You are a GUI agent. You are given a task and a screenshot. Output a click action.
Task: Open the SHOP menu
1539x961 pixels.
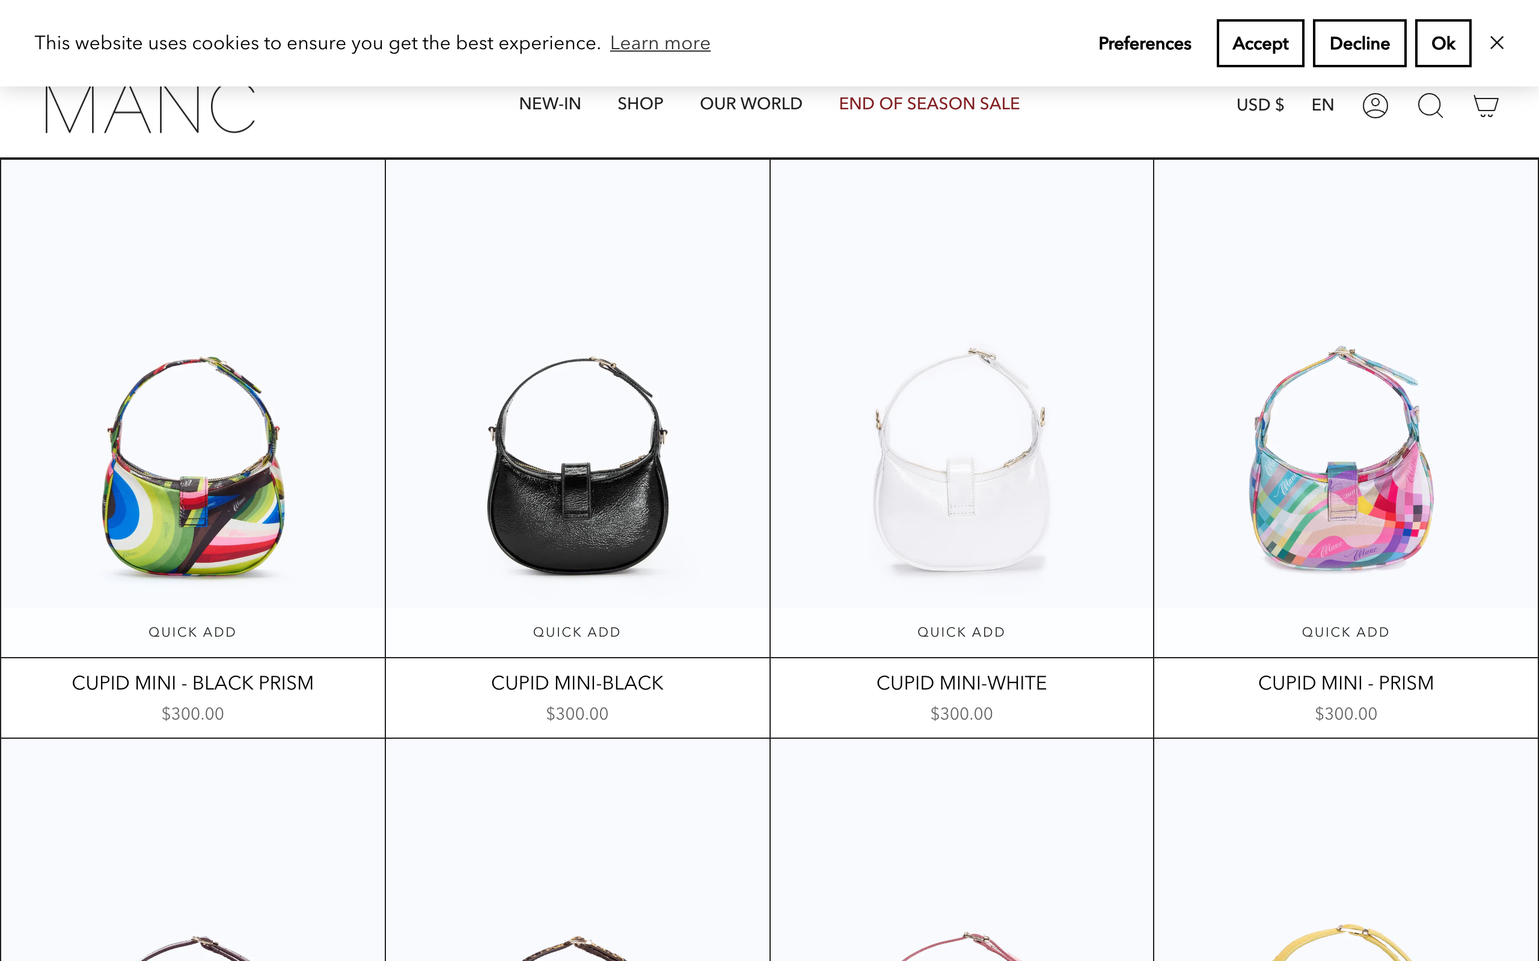point(640,103)
